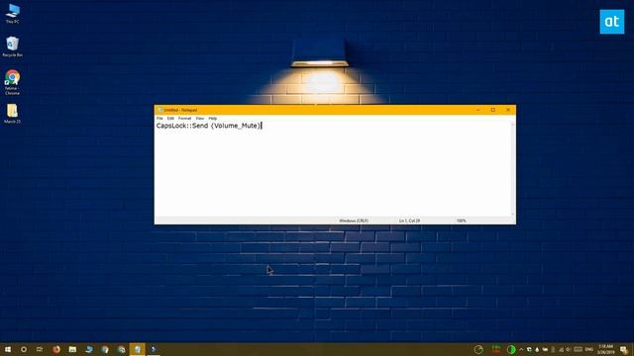Open the taskbar clock and date
The width and height of the screenshot is (634, 356).
click(x=605, y=349)
